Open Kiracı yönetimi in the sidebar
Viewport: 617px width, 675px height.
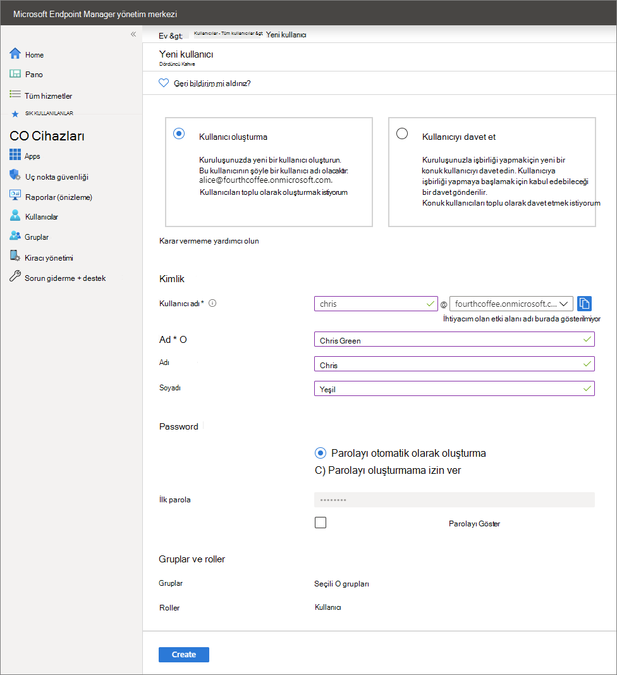[49, 258]
